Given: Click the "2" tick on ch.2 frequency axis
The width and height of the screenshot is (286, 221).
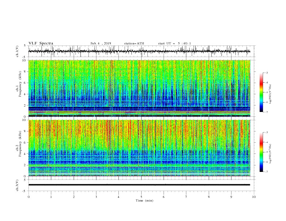Looking at the screenshot, I should [x=26, y=165].
